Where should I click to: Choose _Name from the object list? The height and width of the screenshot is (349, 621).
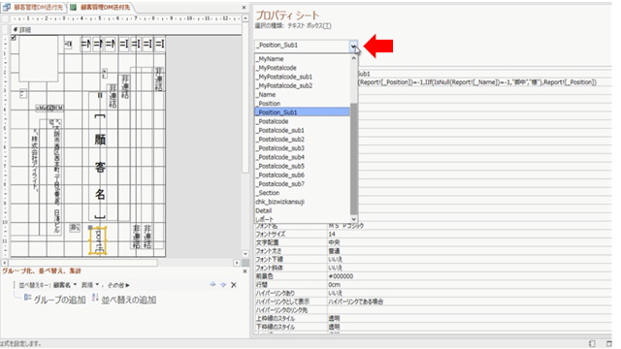coord(302,95)
